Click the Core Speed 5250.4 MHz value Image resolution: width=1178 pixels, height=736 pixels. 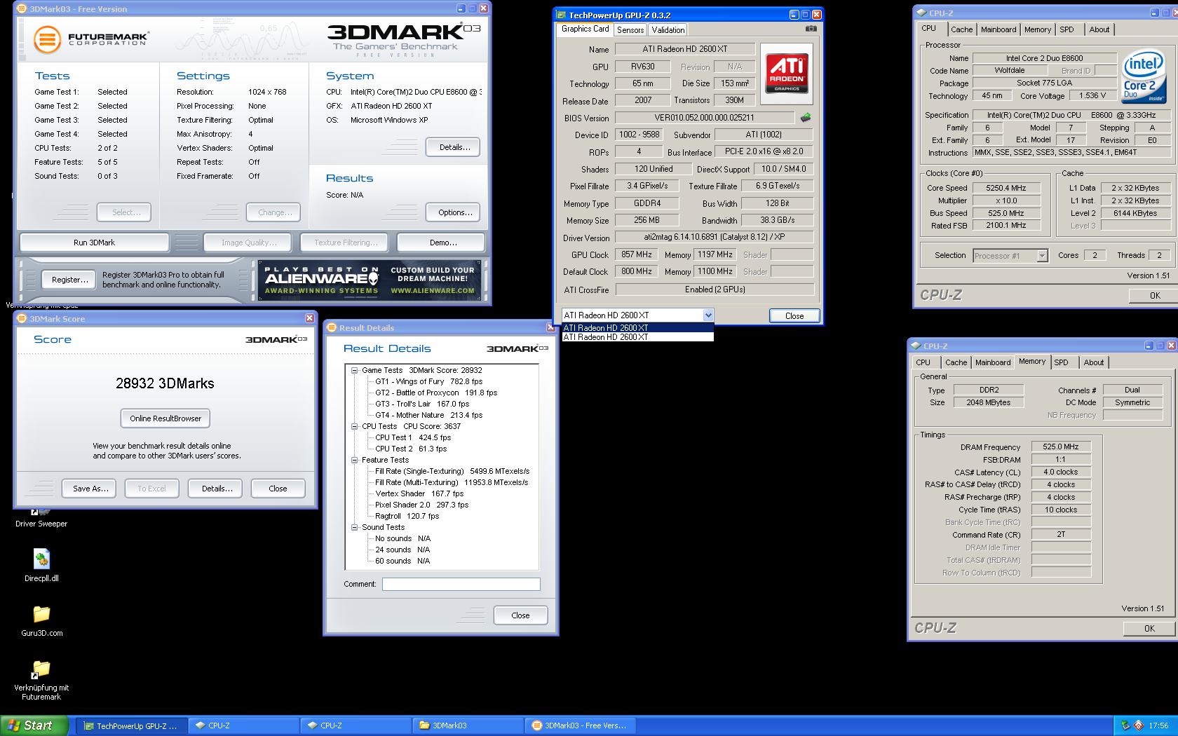pos(1006,188)
